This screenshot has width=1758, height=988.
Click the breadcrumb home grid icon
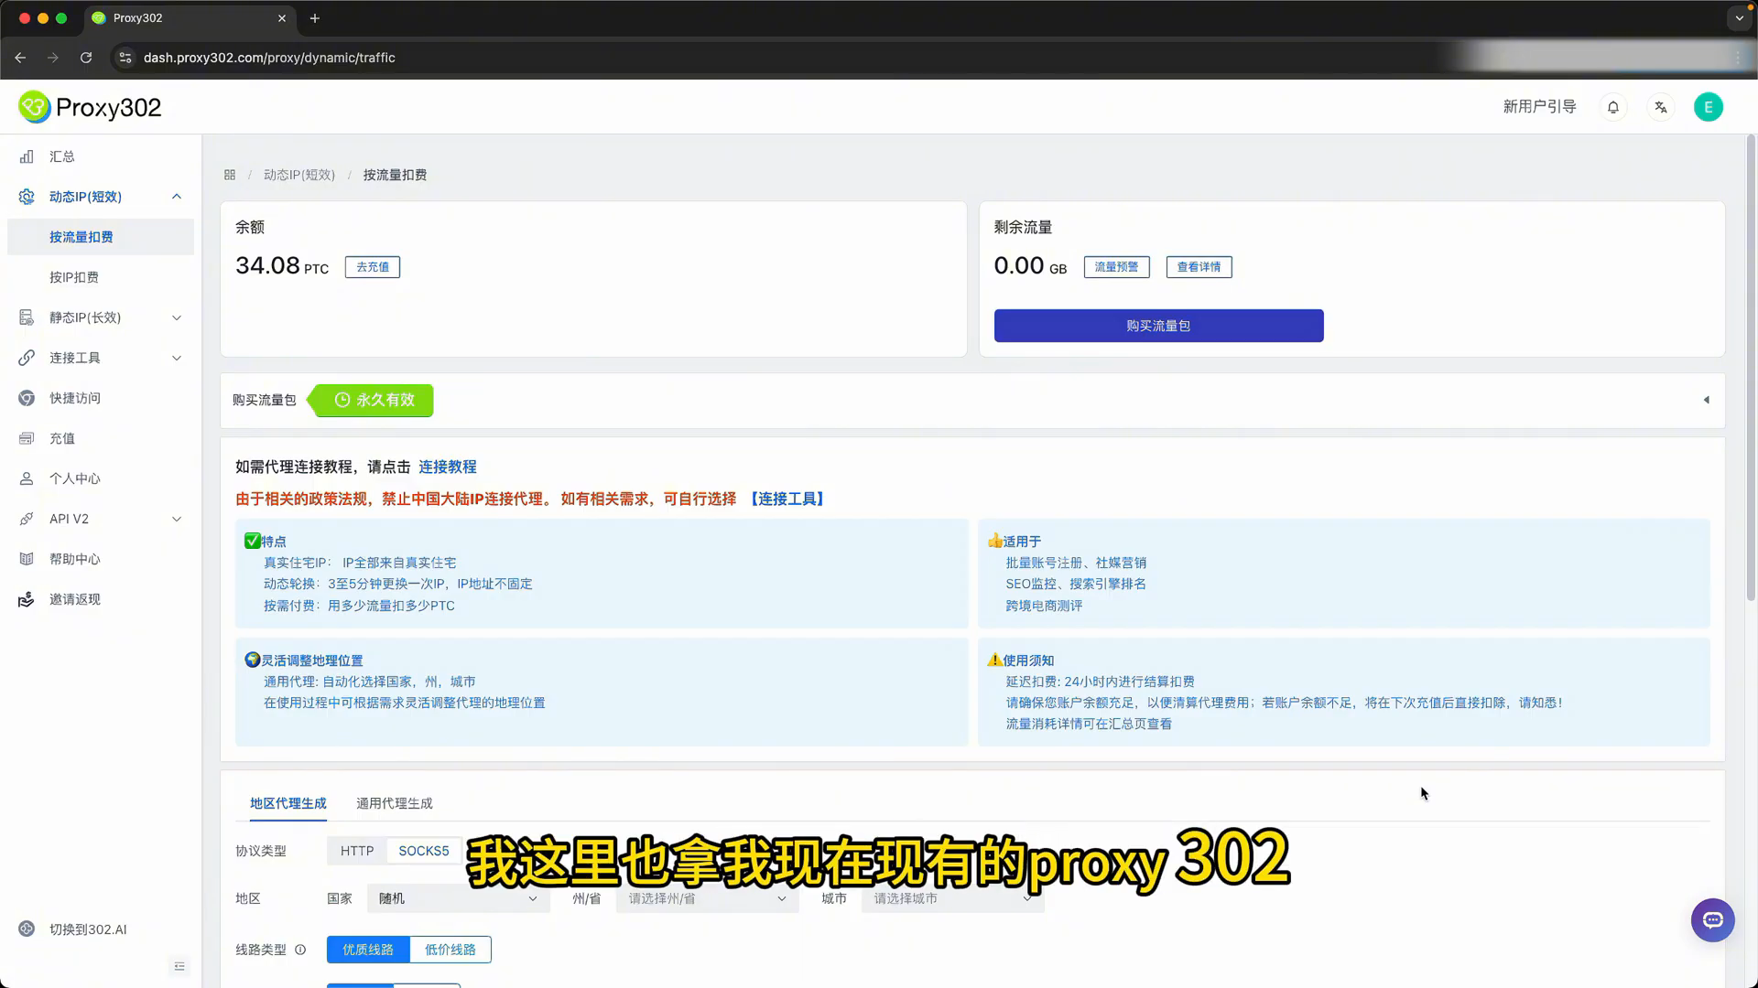click(230, 175)
